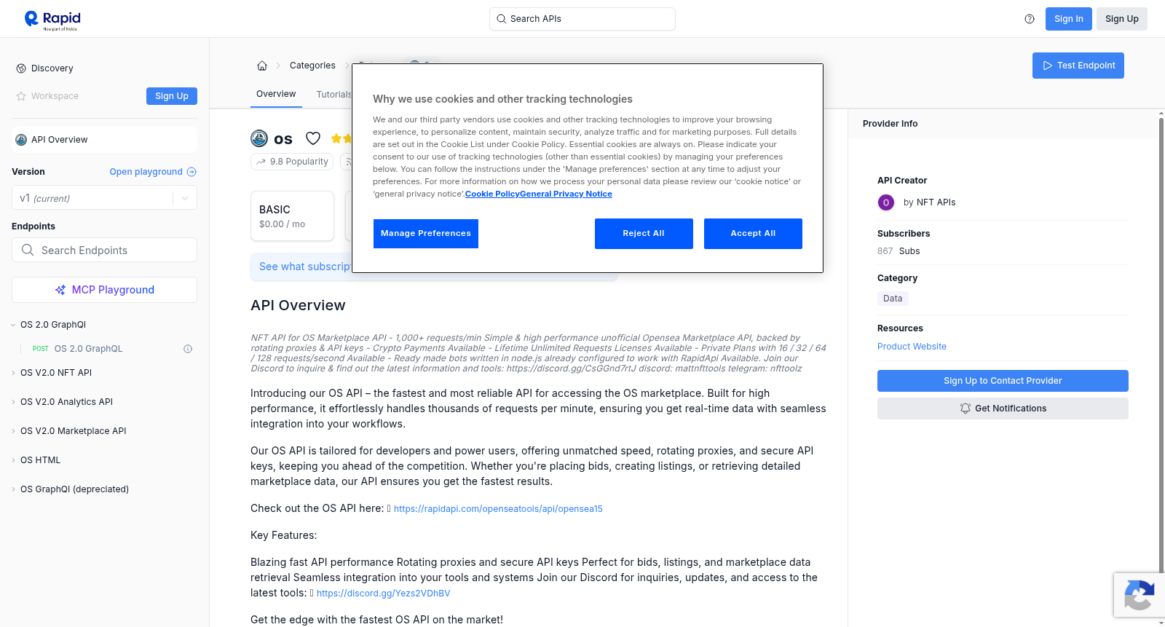Switch to the Overview tab
The image size is (1165, 627).
276,94
